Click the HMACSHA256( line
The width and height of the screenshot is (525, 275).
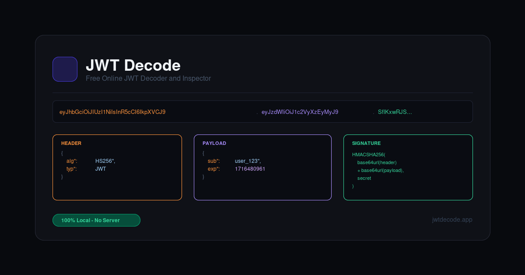tap(369, 155)
